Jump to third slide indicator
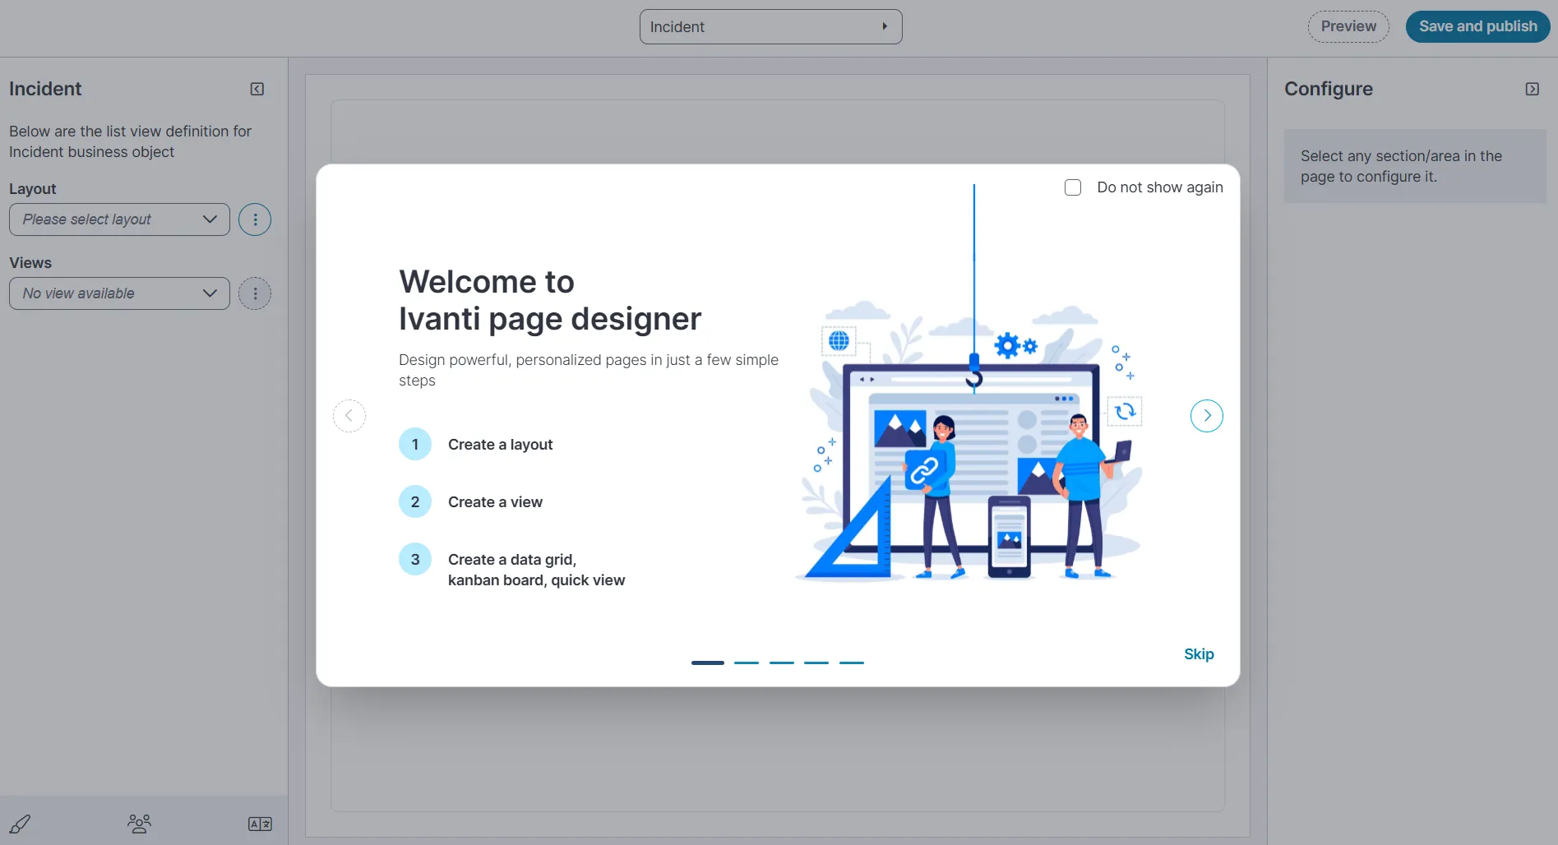The image size is (1558, 845). [x=781, y=663]
